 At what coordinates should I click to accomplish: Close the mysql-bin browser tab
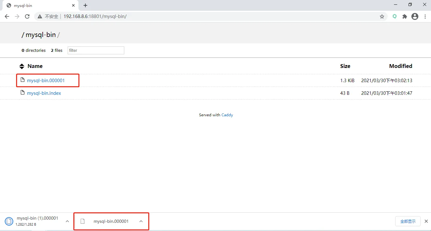(x=73, y=5)
